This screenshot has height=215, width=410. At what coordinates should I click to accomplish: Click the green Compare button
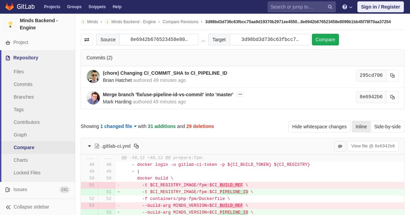pos(325,40)
